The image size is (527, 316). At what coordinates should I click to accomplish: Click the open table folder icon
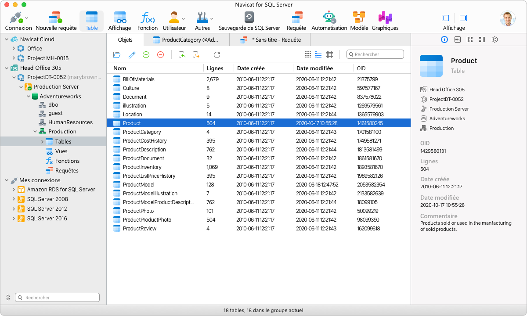[117, 55]
